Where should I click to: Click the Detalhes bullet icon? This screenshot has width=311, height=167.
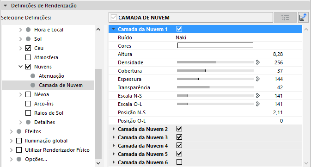(x=28, y=122)
